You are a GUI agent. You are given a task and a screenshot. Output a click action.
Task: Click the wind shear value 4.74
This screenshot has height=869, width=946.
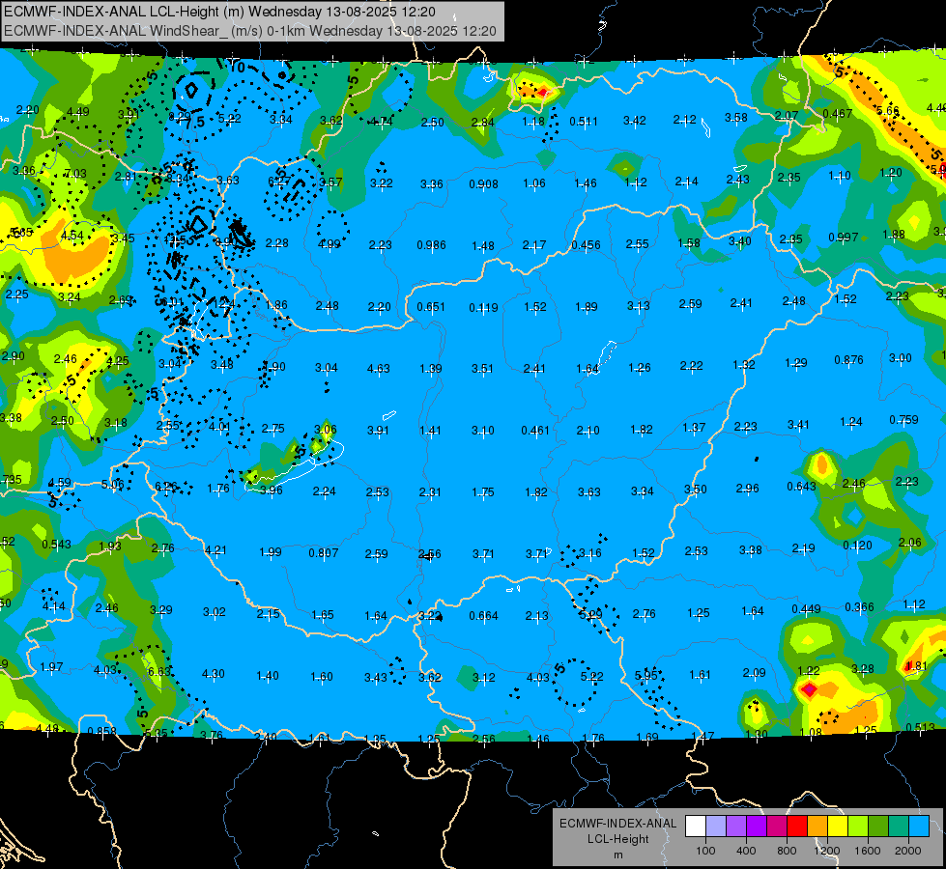tap(382, 122)
